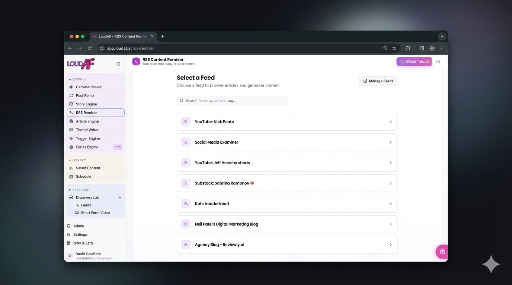
Task: Open browser extensions puzzle icon
Action: [408, 48]
